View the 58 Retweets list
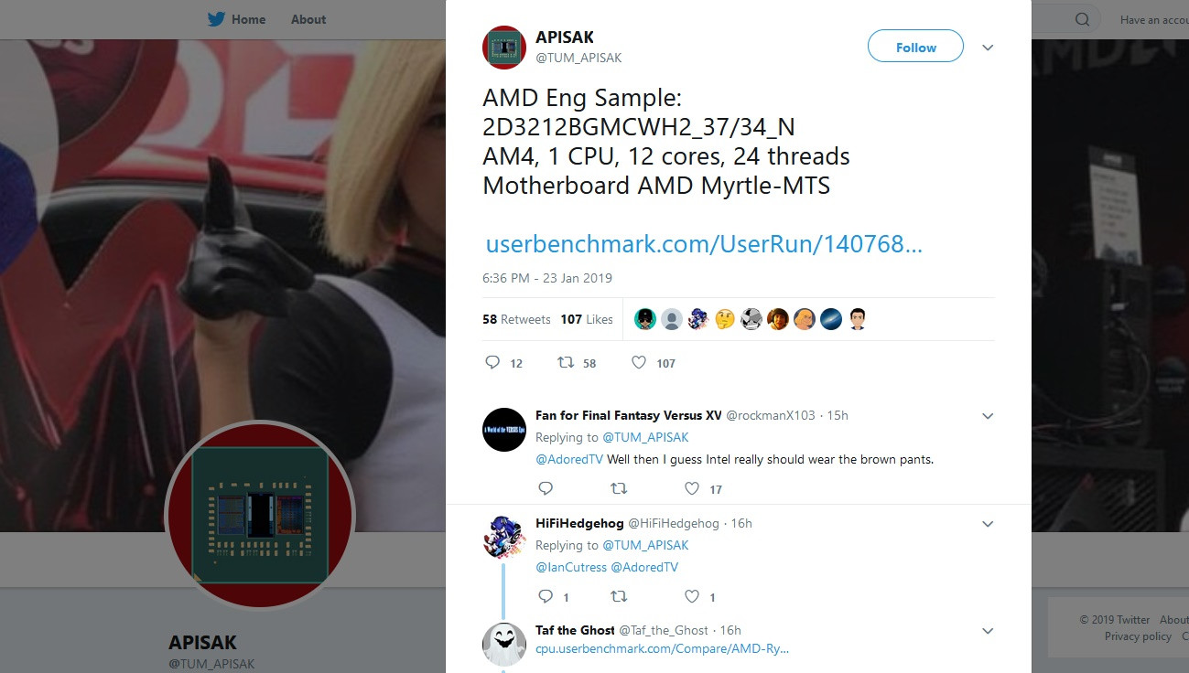The width and height of the screenshot is (1189, 673). tap(516, 319)
